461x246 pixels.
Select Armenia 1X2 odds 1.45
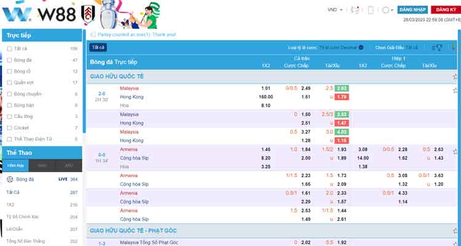266,149
